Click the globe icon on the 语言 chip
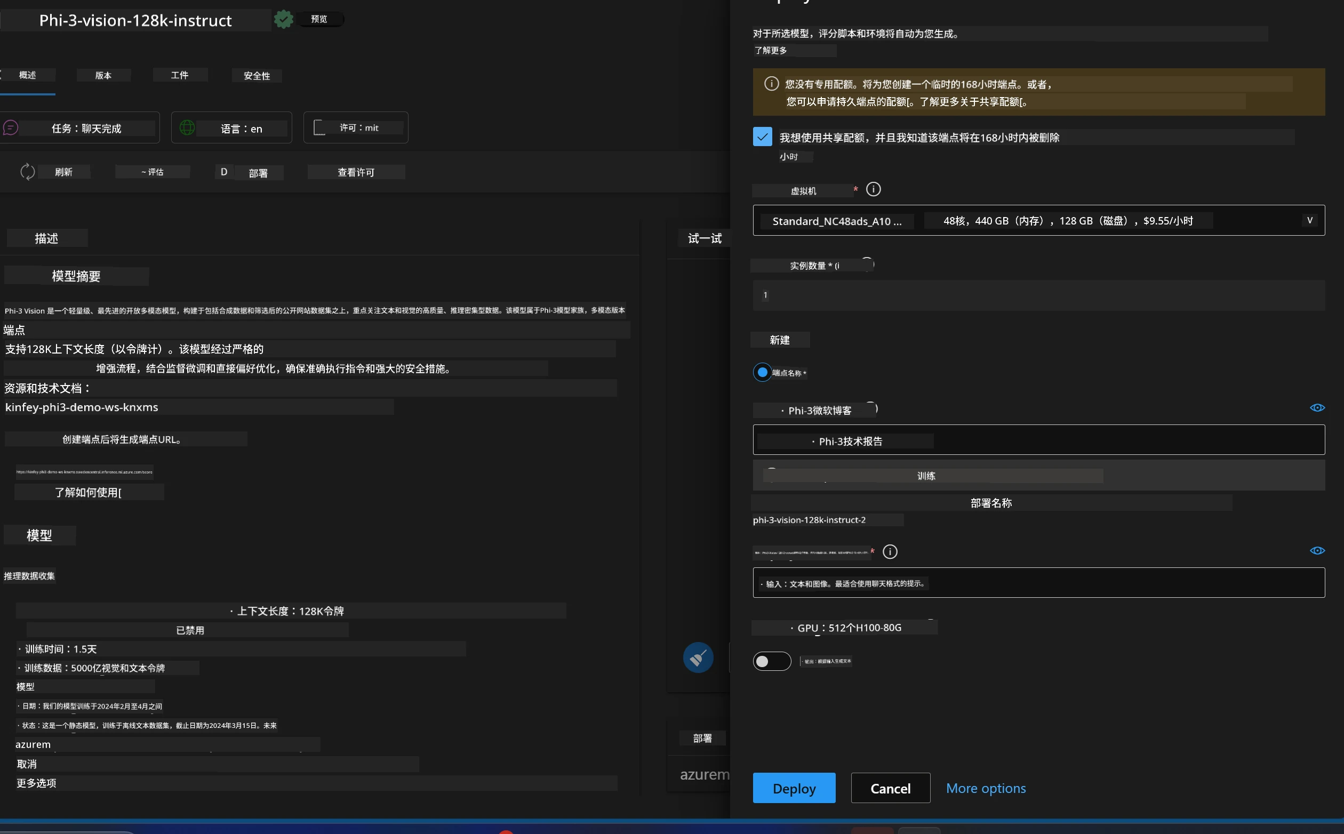This screenshot has width=1344, height=834. coord(187,128)
